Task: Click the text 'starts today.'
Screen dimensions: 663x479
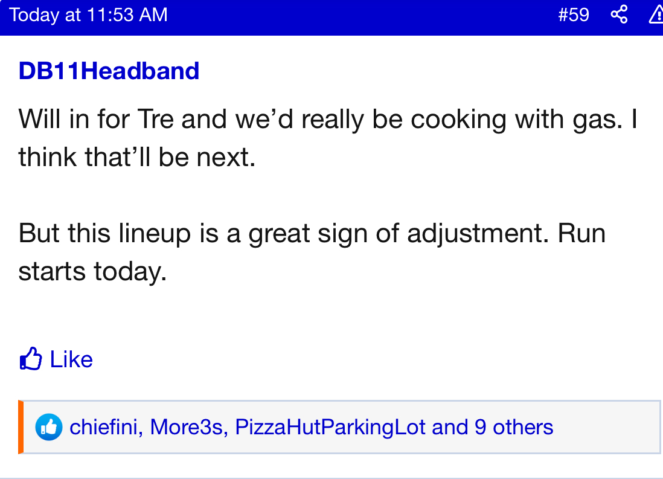Action: click(x=92, y=271)
